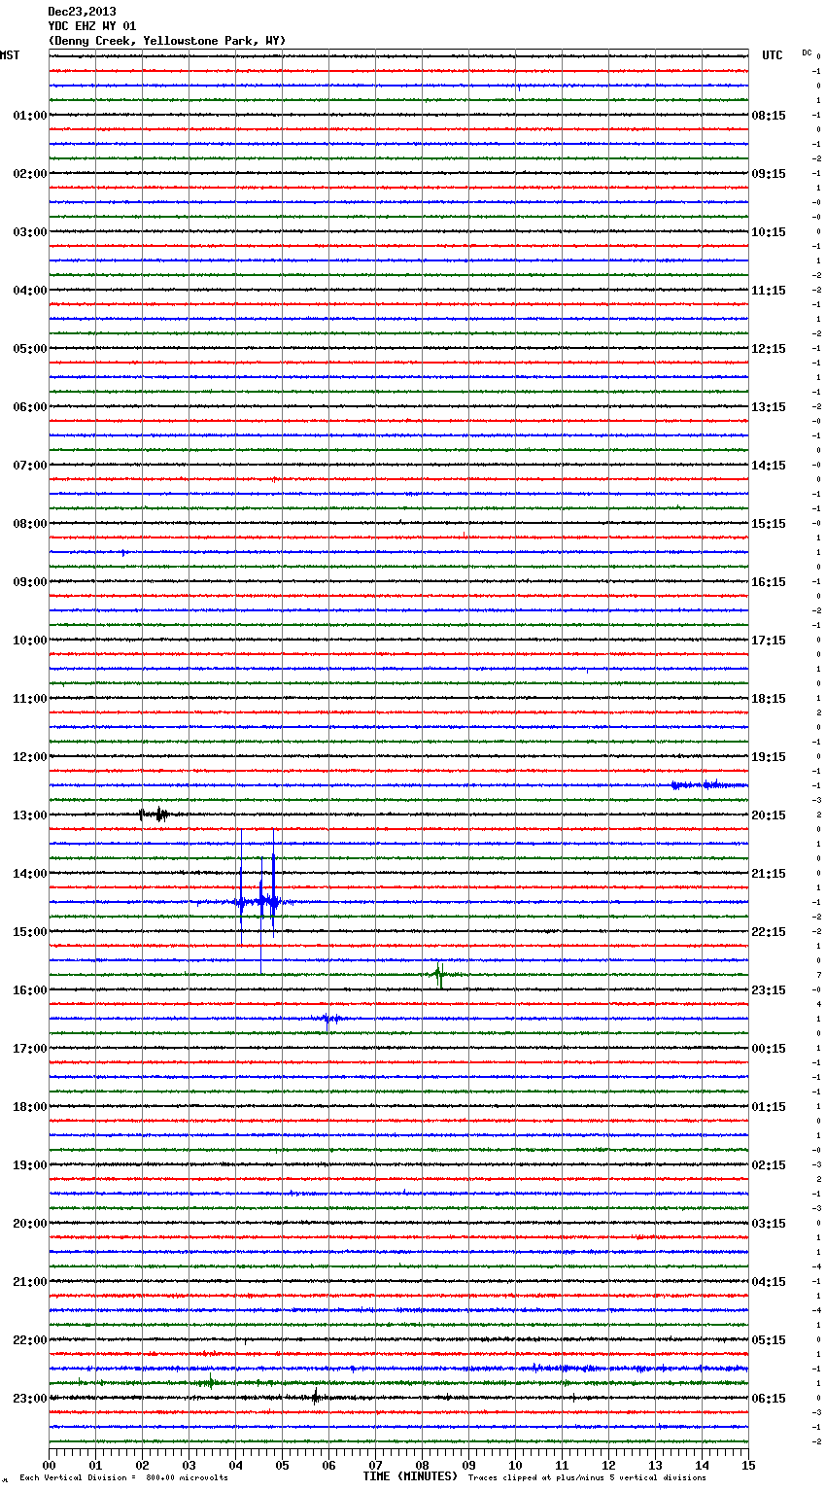The image size is (826, 1491).
Task: Select the 12:00 MST time label
Action: (29, 757)
